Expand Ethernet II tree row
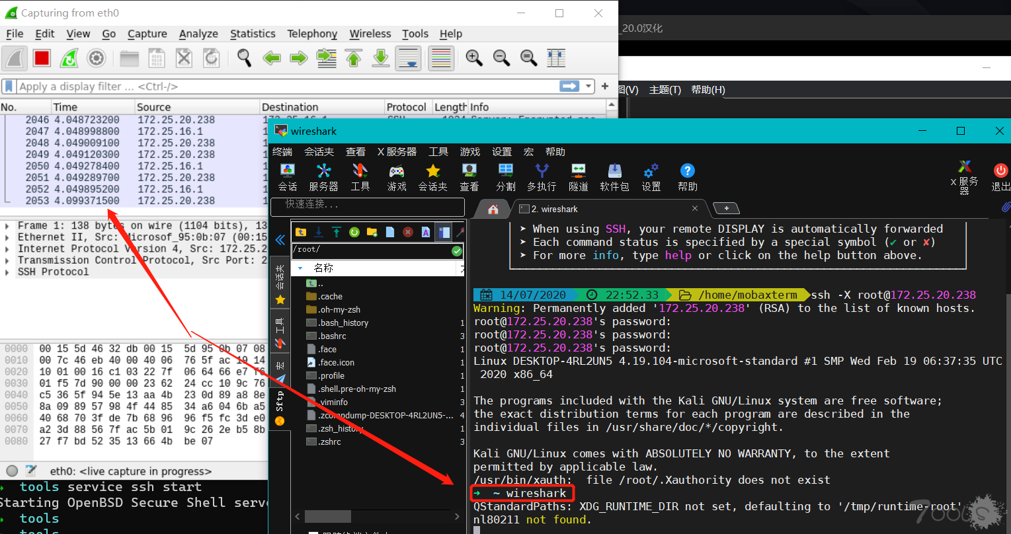The width and height of the screenshot is (1011, 534). pos(7,237)
